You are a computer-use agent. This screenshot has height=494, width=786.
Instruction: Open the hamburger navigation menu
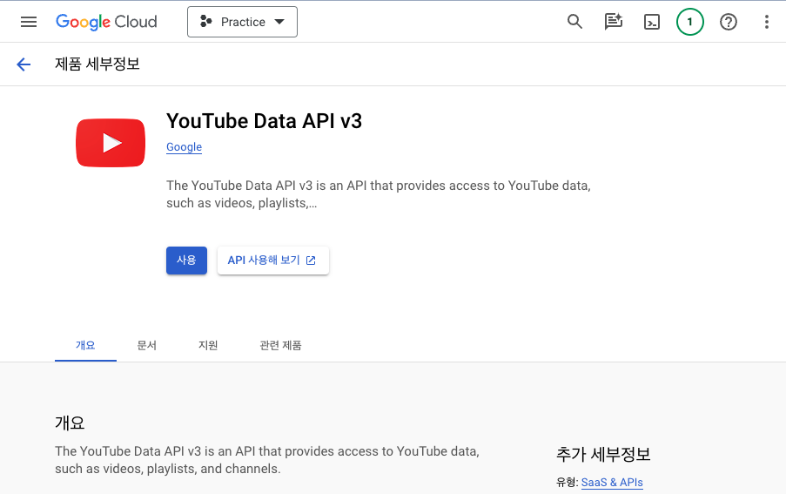click(29, 22)
